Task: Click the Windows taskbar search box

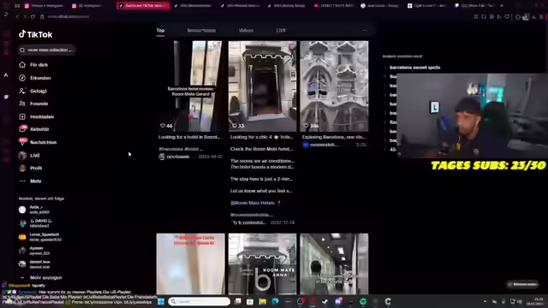Action: click(x=199, y=301)
